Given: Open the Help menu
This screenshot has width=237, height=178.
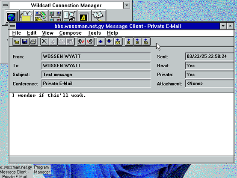Looking at the screenshot, I should (113, 33).
